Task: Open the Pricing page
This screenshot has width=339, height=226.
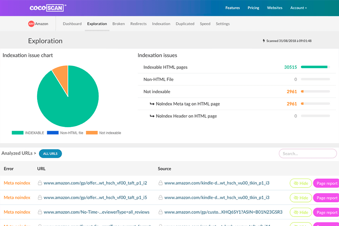Action: pos(254,8)
